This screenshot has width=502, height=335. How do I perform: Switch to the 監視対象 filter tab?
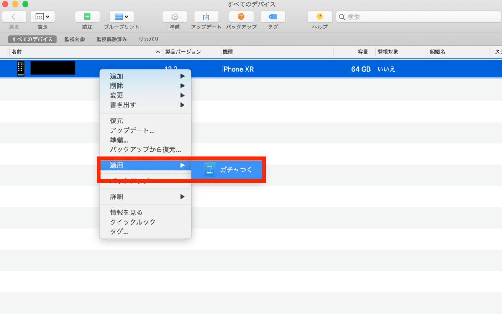[75, 39]
